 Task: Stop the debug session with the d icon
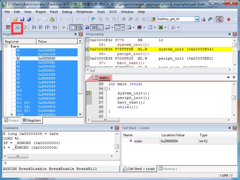point(219,19)
